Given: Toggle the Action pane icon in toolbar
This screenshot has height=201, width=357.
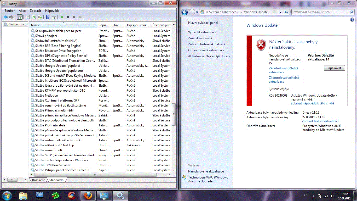Looking at the screenshot, I should [x=54, y=17].
